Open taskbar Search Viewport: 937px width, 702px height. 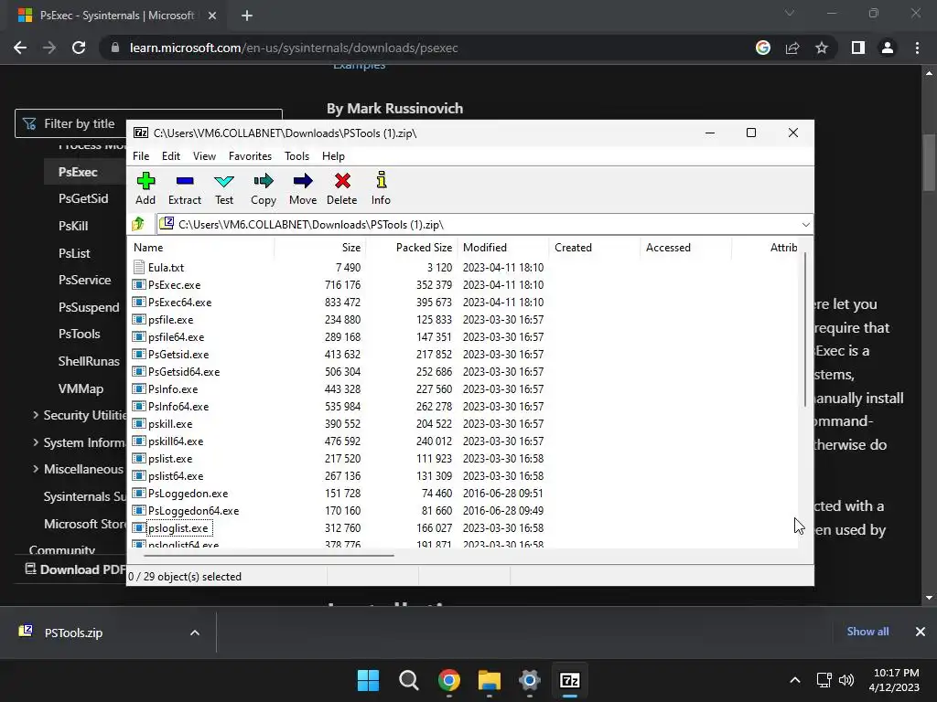[409, 680]
